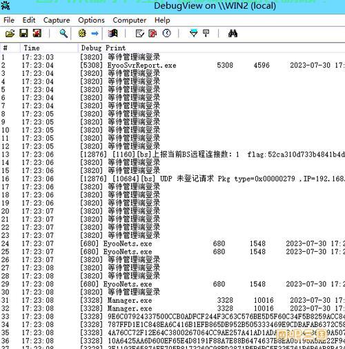Click the Open log file icon
The width and height of the screenshot is (345, 349).
point(10,34)
